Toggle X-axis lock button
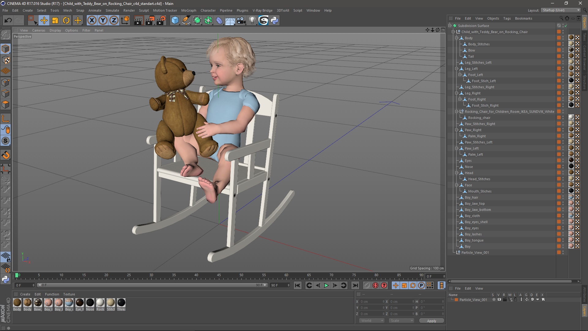The width and height of the screenshot is (588, 331). 92,21
